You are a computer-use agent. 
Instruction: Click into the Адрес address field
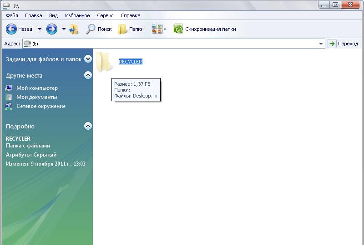(x=174, y=44)
